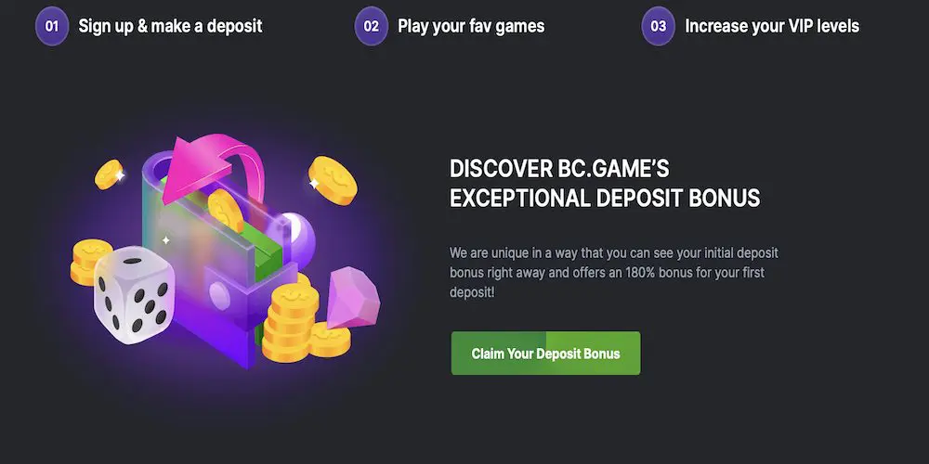Click the 02 step number badge
The height and width of the screenshot is (464, 929).
click(x=371, y=26)
